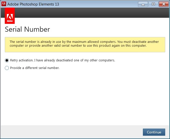Click the Continue button
The height and width of the screenshot is (139, 170).
click(x=154, y=132)
